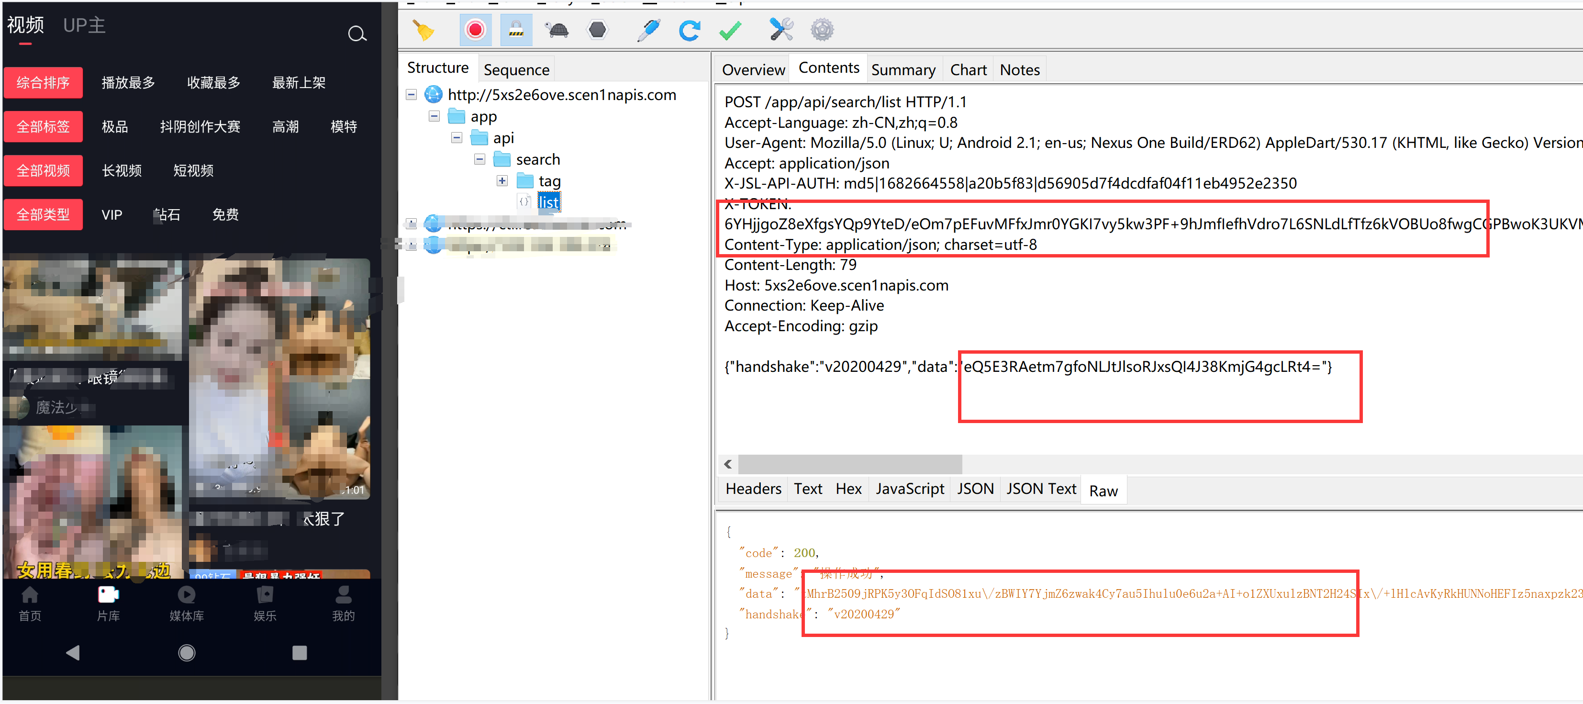This screenshot has width=1583, height=704.
Task: Switch to the Structure tab
Action: pos(437,67)
